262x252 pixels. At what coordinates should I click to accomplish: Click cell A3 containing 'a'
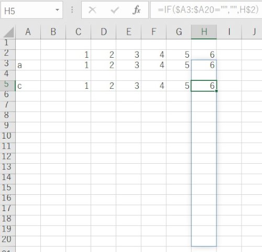(28, 65)
